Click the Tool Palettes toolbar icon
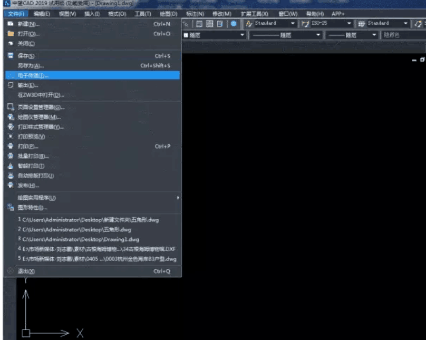The image size is (426, 340). pyautogui.click(x=220, y=24)
